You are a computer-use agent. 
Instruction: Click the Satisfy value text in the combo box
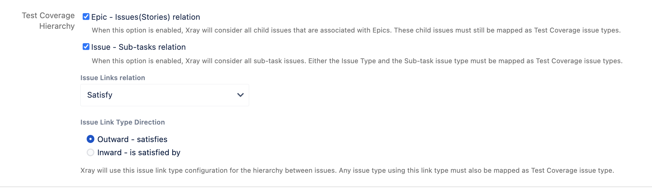(100, 95)
